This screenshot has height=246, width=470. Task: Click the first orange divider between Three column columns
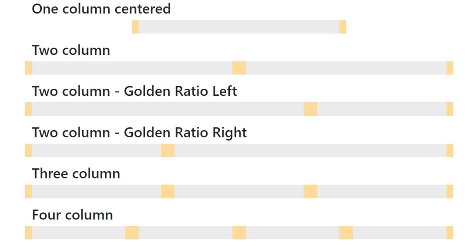[168, 191]
